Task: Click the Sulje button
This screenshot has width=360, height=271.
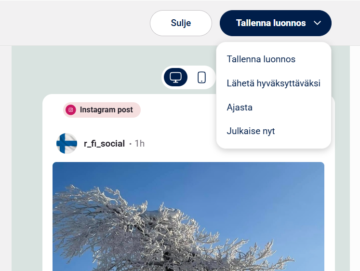Action: pyautogui.click(x=181, y=23)
